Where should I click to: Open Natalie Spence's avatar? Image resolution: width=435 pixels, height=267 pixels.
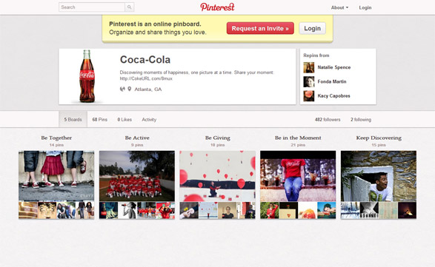coord(309,67)
